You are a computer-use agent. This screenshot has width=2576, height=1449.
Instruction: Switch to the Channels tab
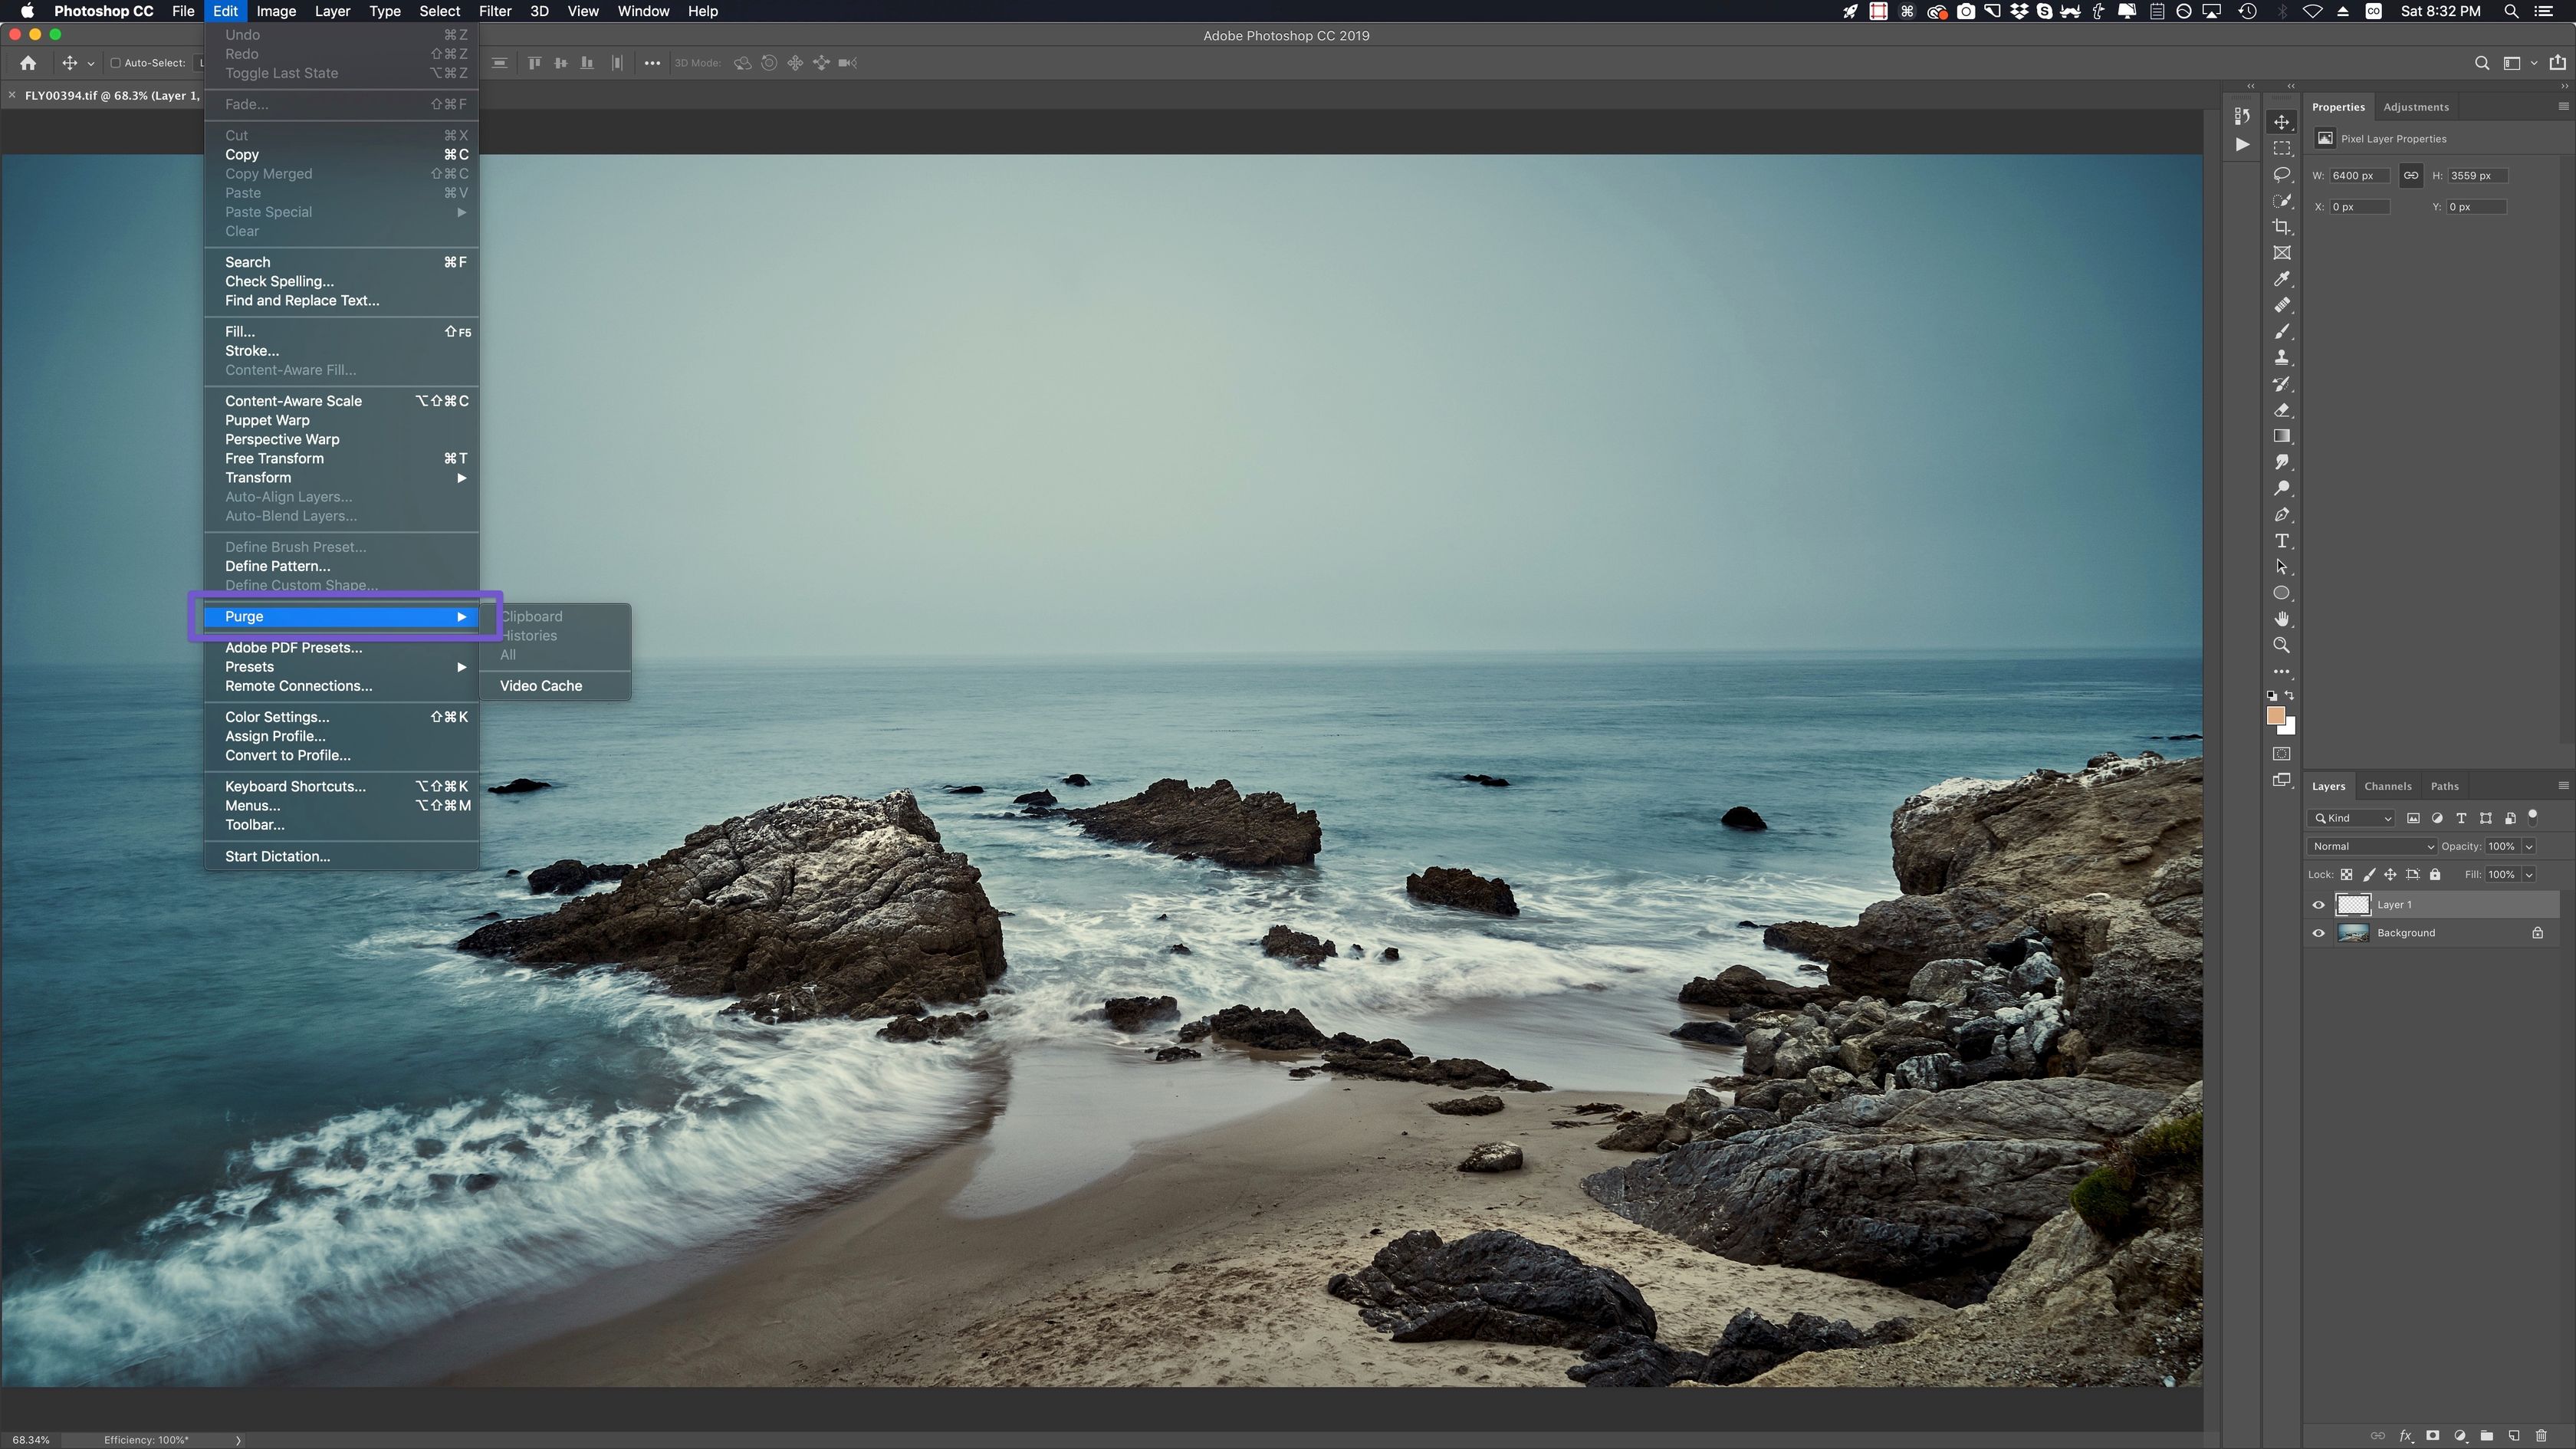(2388, 786)
